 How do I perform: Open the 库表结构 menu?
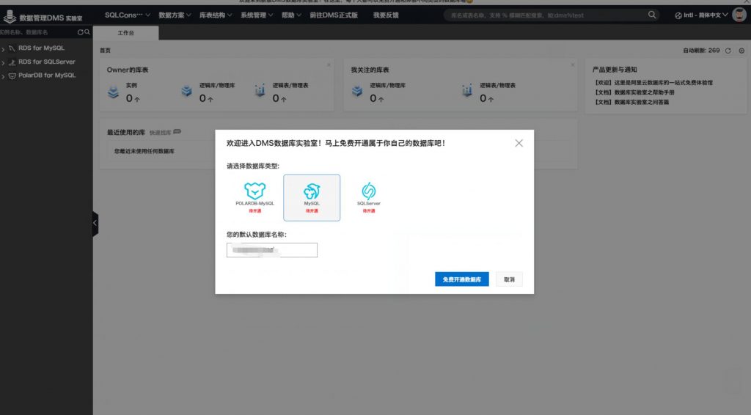(x=216, y=15)
